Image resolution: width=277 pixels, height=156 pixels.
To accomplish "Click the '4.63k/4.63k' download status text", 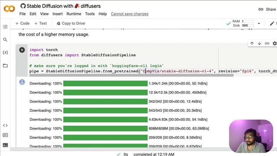I will click(178, 120).
